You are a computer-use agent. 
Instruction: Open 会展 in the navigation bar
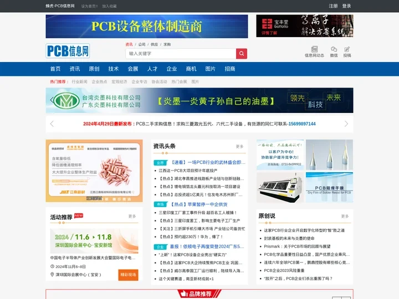[x=133, y=69]
